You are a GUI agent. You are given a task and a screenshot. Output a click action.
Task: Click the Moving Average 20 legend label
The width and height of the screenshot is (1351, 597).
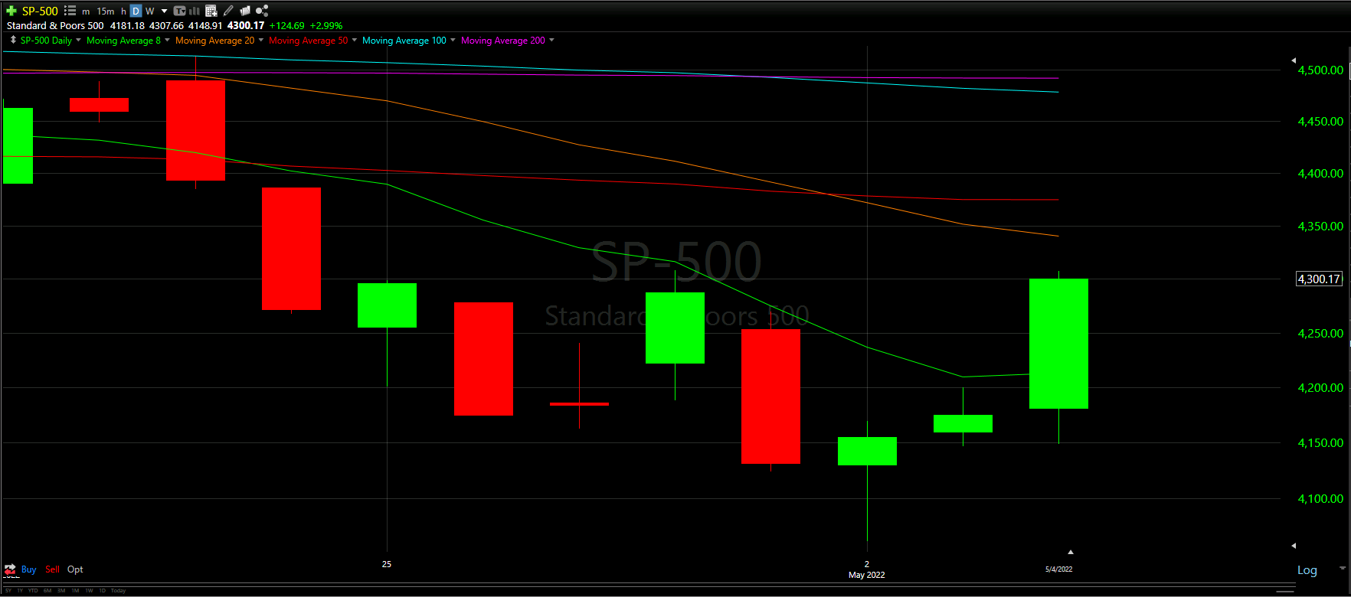tap(214, 41)
